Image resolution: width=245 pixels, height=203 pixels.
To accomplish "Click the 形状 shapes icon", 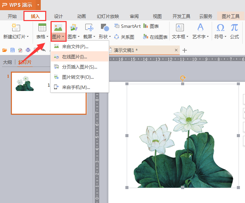I will coord(105,27).
